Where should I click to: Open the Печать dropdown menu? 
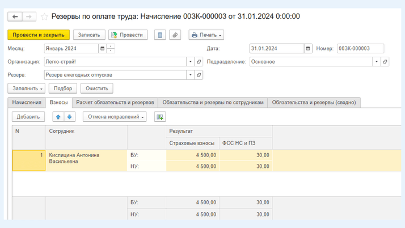(x=206, y=35)
